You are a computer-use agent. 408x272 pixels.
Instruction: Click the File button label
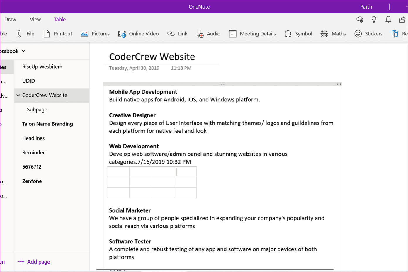pos(30,34)
